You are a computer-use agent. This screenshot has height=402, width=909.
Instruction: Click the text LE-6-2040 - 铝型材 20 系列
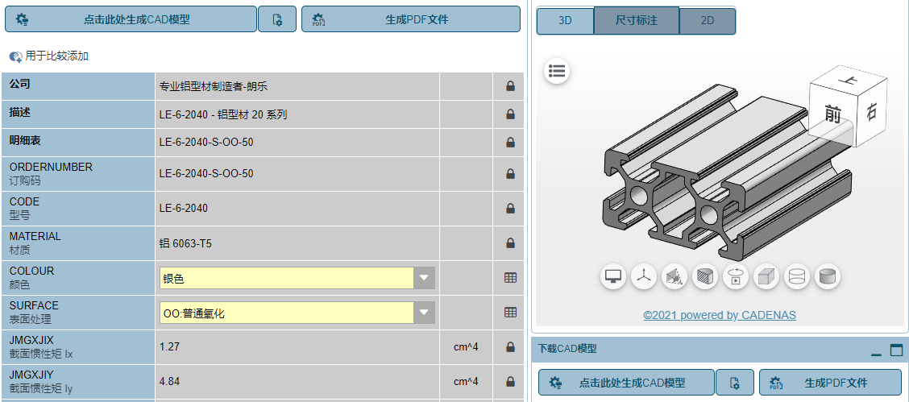pyautogui.click(x=223, y=114)
